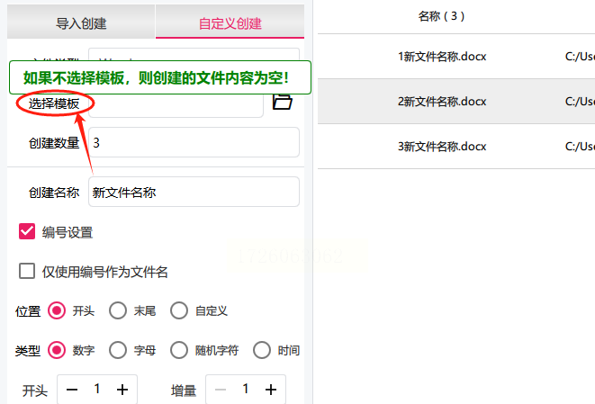Image resolution: width=595 pixels, height=404 pixels.
Task: Select 末尾 position radio button
Action: coord(118,310)
